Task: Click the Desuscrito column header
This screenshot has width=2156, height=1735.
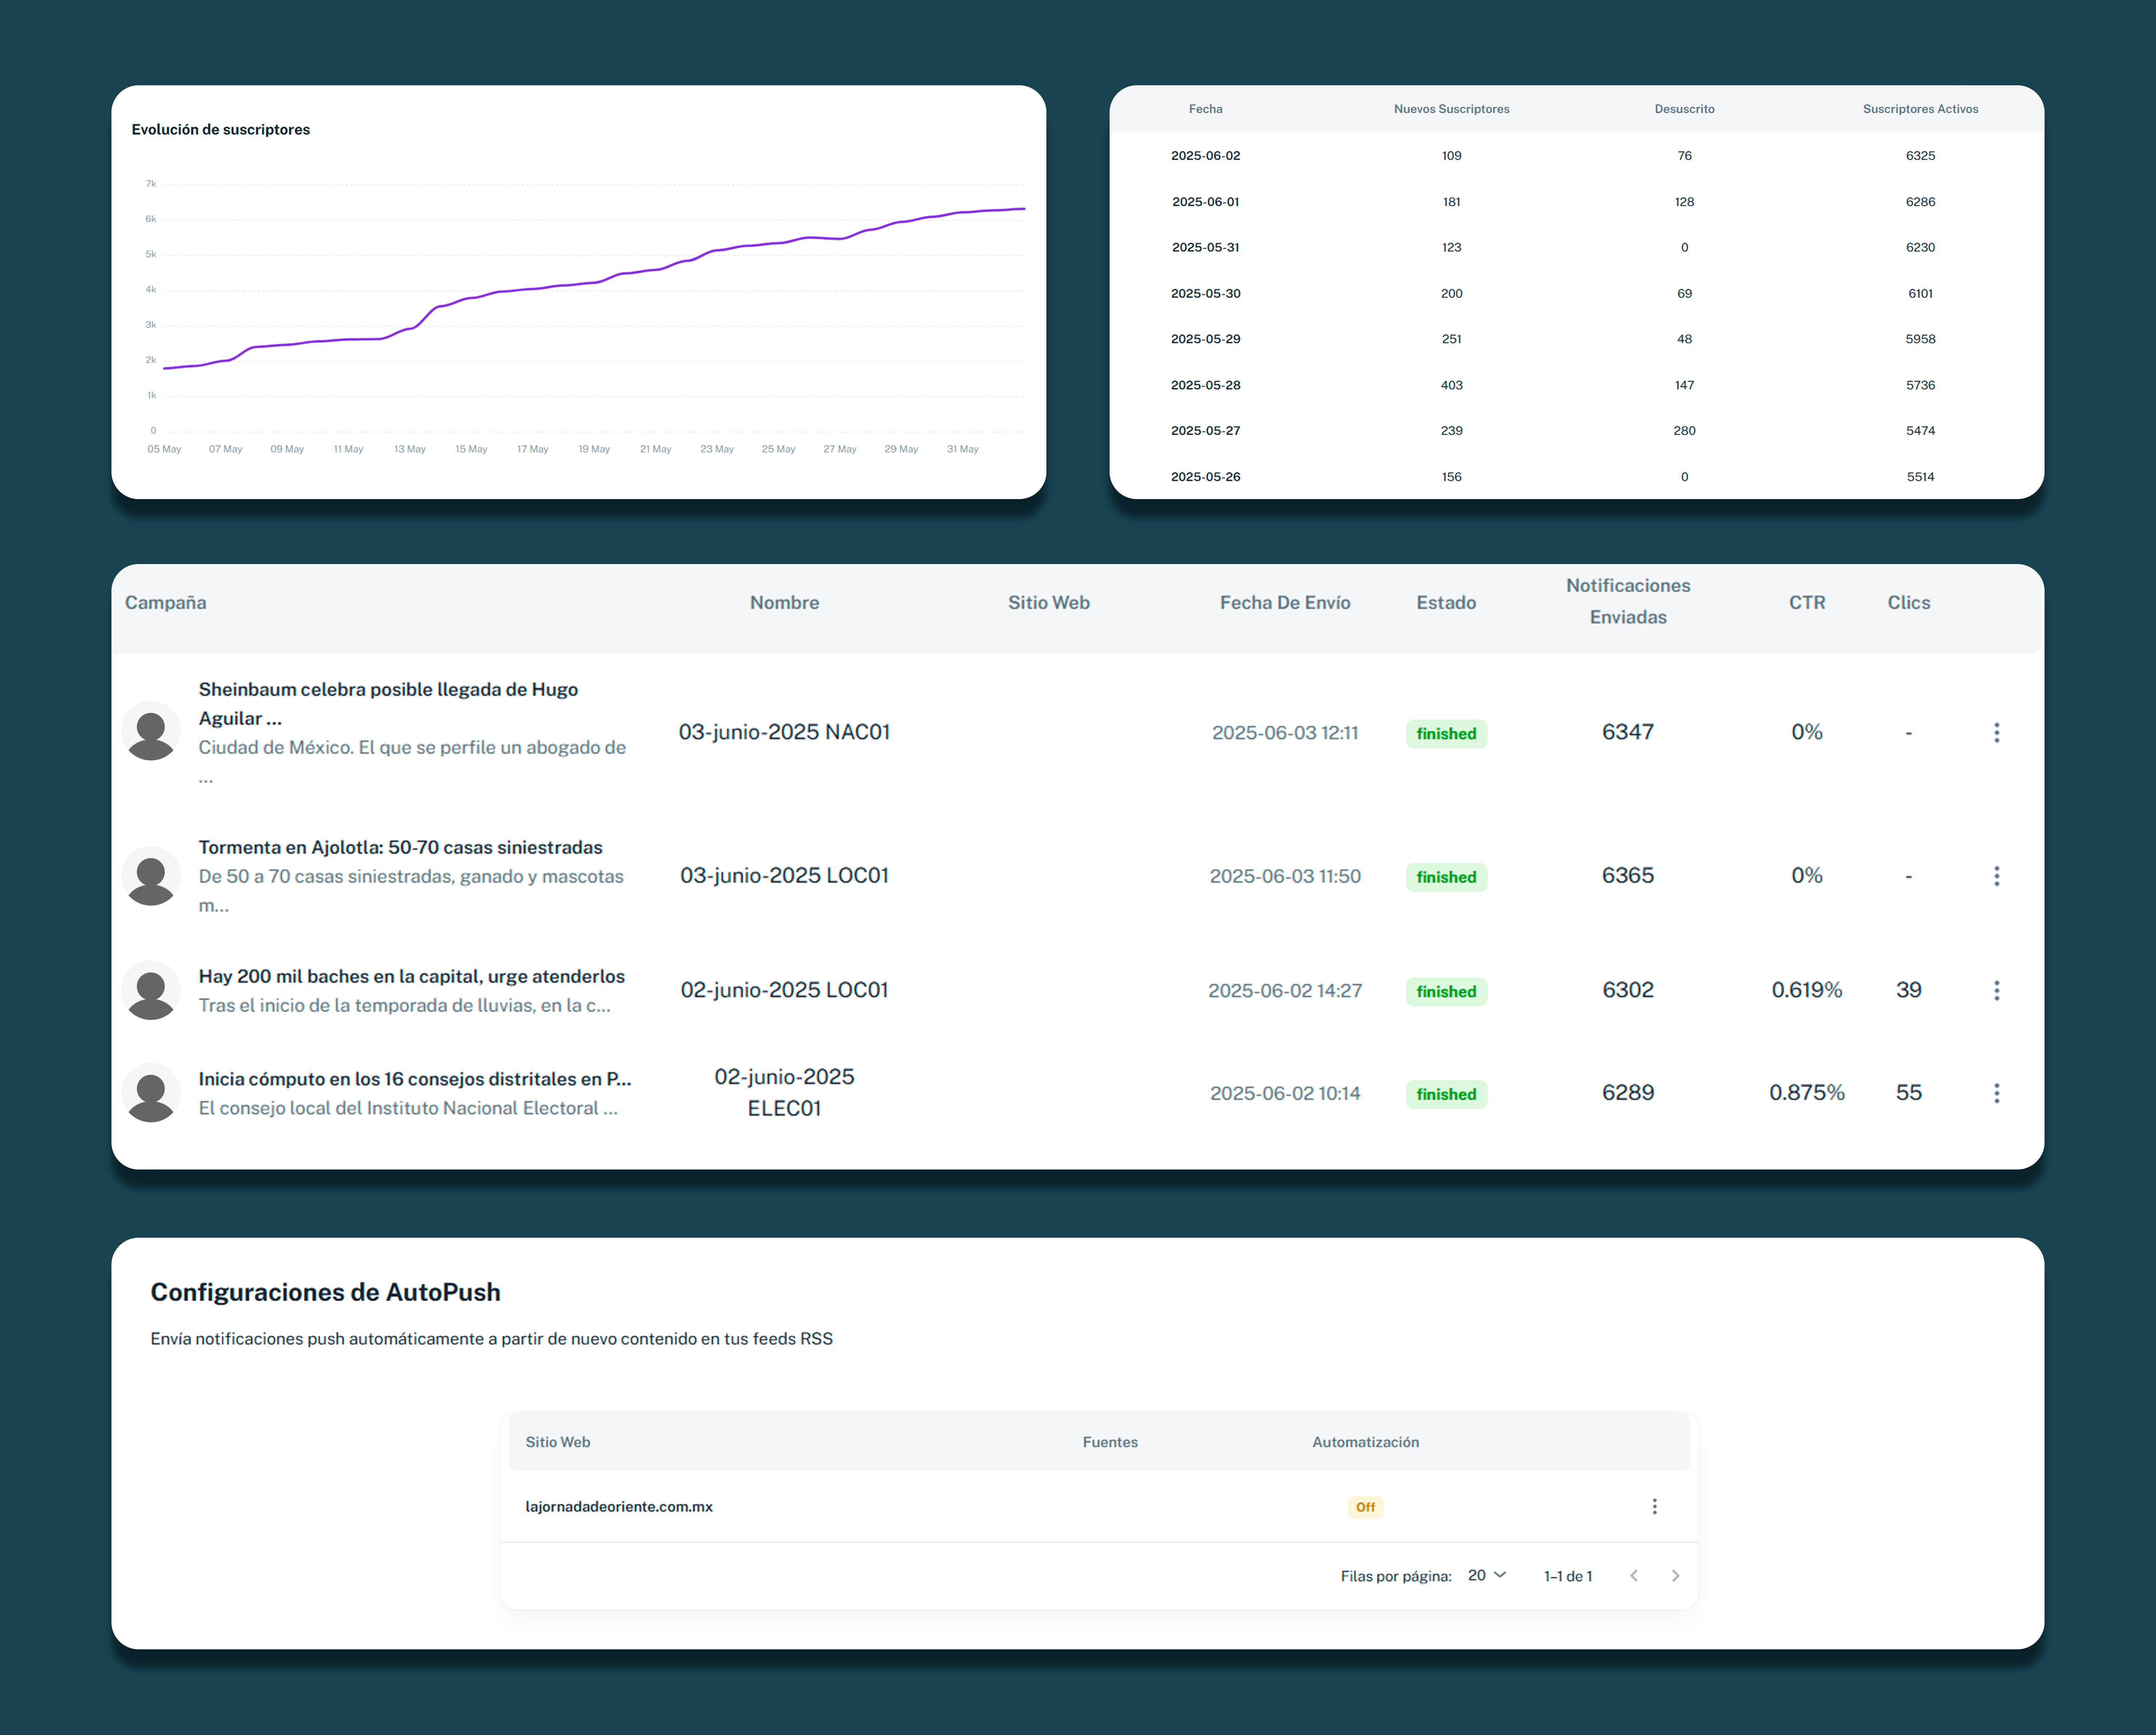Action: point(1684,109)
